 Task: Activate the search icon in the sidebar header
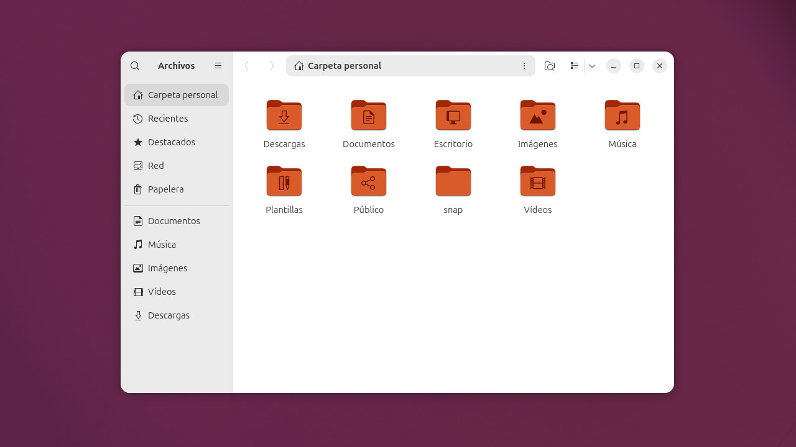(135, 65)
